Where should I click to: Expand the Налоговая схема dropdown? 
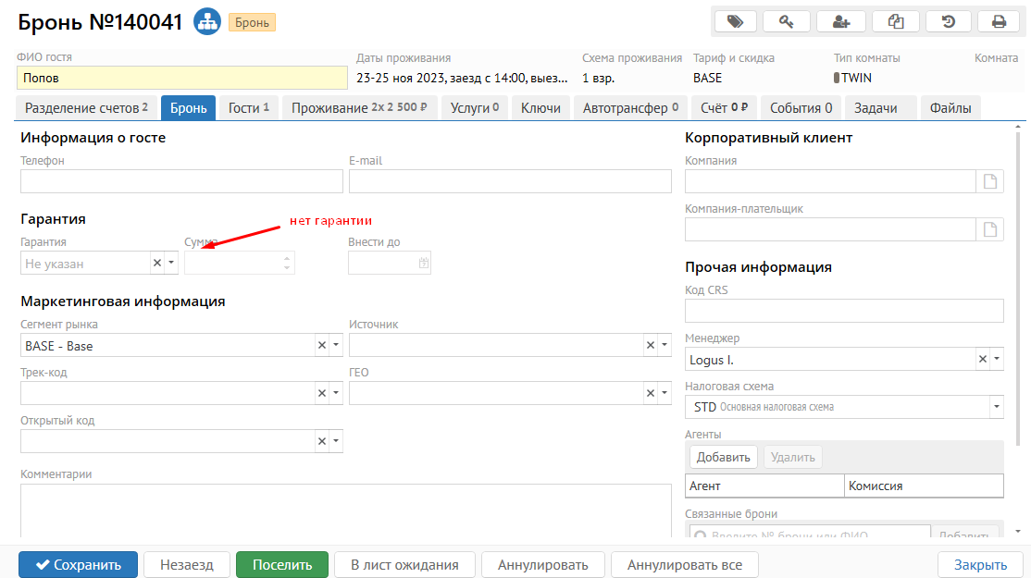(x=997, y=407)
